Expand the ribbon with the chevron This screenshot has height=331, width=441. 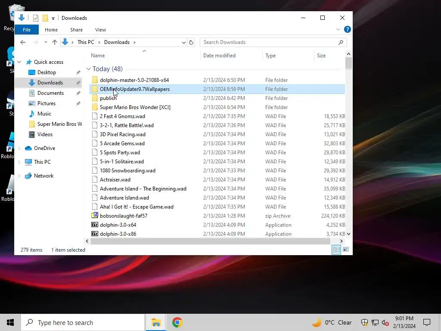click(x=338, y=29)
